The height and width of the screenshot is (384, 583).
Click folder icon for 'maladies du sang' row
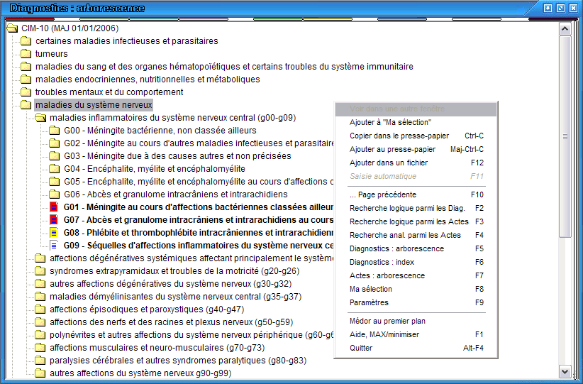click(x=26, y=67)
